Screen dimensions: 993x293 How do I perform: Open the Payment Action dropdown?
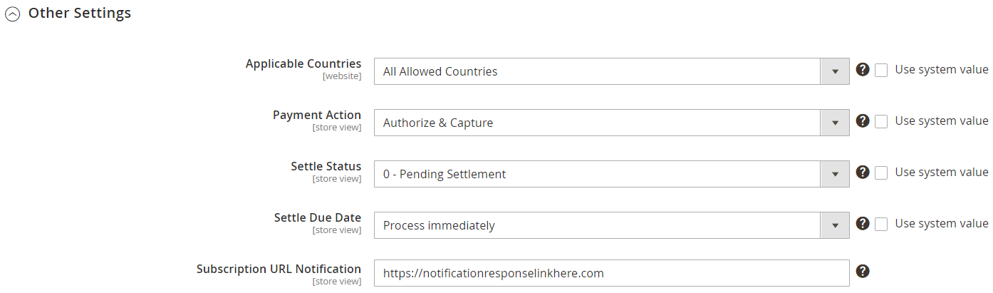[x=597, y=123]
